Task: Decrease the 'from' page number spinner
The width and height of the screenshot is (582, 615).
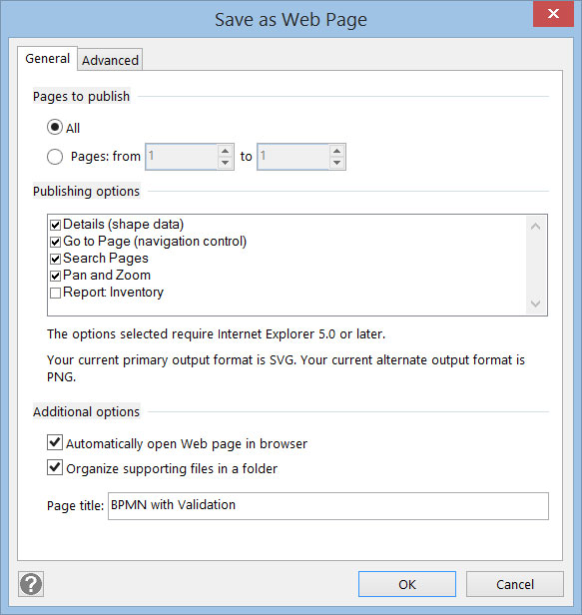Action: [x=226, y=163]
